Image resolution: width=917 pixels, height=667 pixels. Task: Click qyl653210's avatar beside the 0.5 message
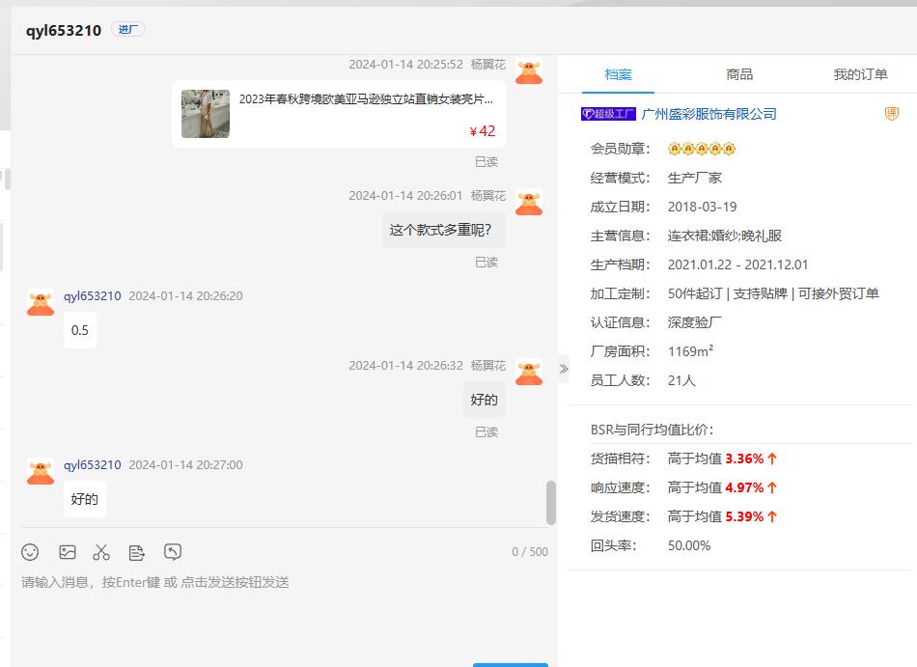pyautogui.click(x=41, y=303)
